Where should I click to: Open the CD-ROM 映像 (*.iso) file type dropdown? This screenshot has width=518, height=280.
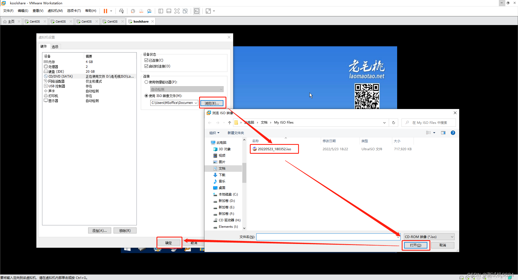pos(429,237)
